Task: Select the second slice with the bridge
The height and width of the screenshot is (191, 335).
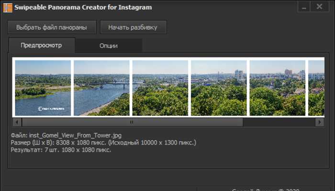Action: tap(101, 88)
